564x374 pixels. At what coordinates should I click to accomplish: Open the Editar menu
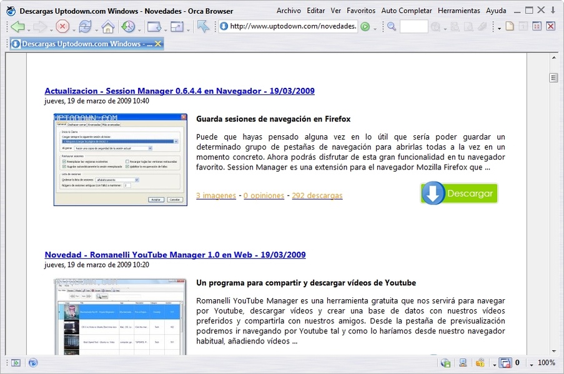click(316, 11)
